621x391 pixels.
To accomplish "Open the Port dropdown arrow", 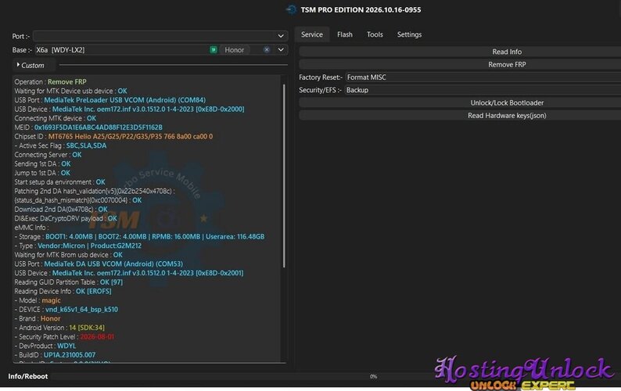I will pos(281,36).
